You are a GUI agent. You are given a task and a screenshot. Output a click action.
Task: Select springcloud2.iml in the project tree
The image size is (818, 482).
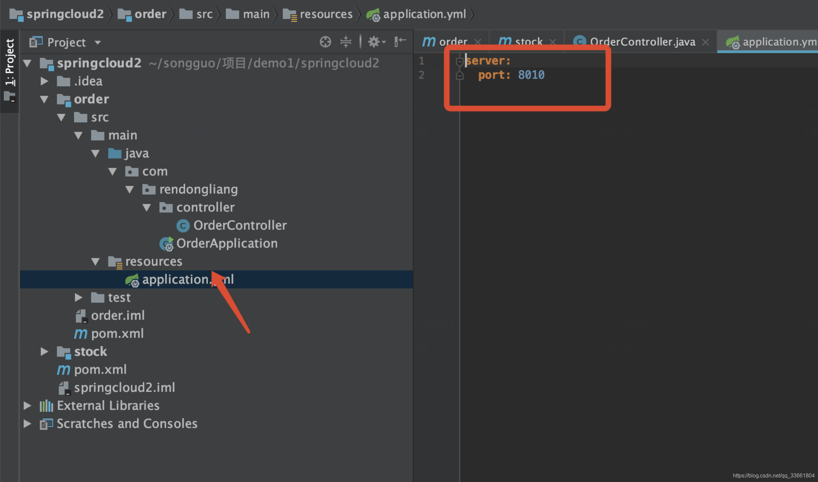pyautogui.click(x=125, y=388)
